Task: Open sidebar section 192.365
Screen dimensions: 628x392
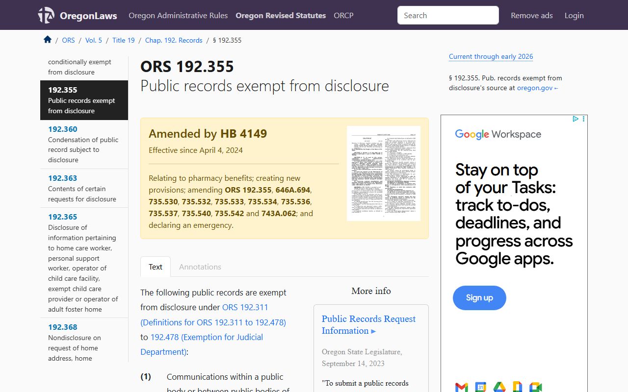Action: [x=84, y=263]
